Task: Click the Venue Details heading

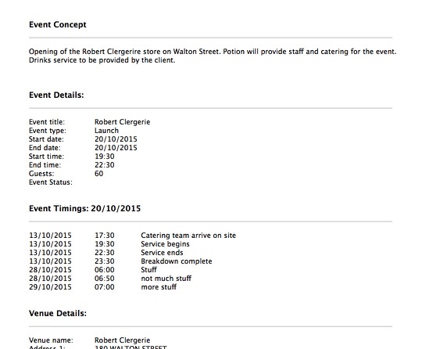Action: coord(58,314)
